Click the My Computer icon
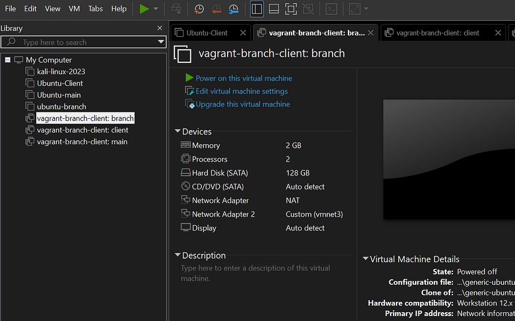 coord(19,60)
